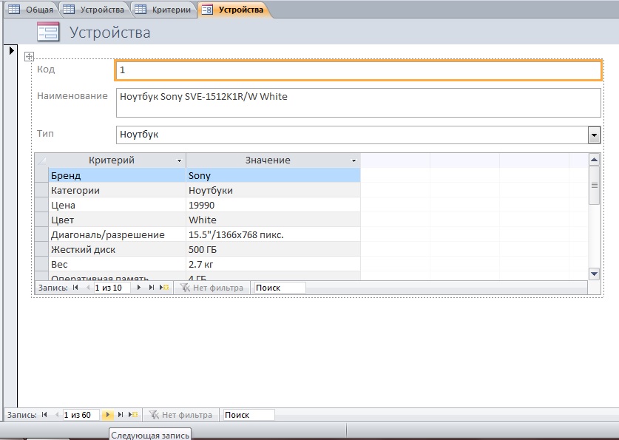The height and width of the screenshot is (440, 619).
Task: Go to first record in main form navigation
Action: (44, 415)
